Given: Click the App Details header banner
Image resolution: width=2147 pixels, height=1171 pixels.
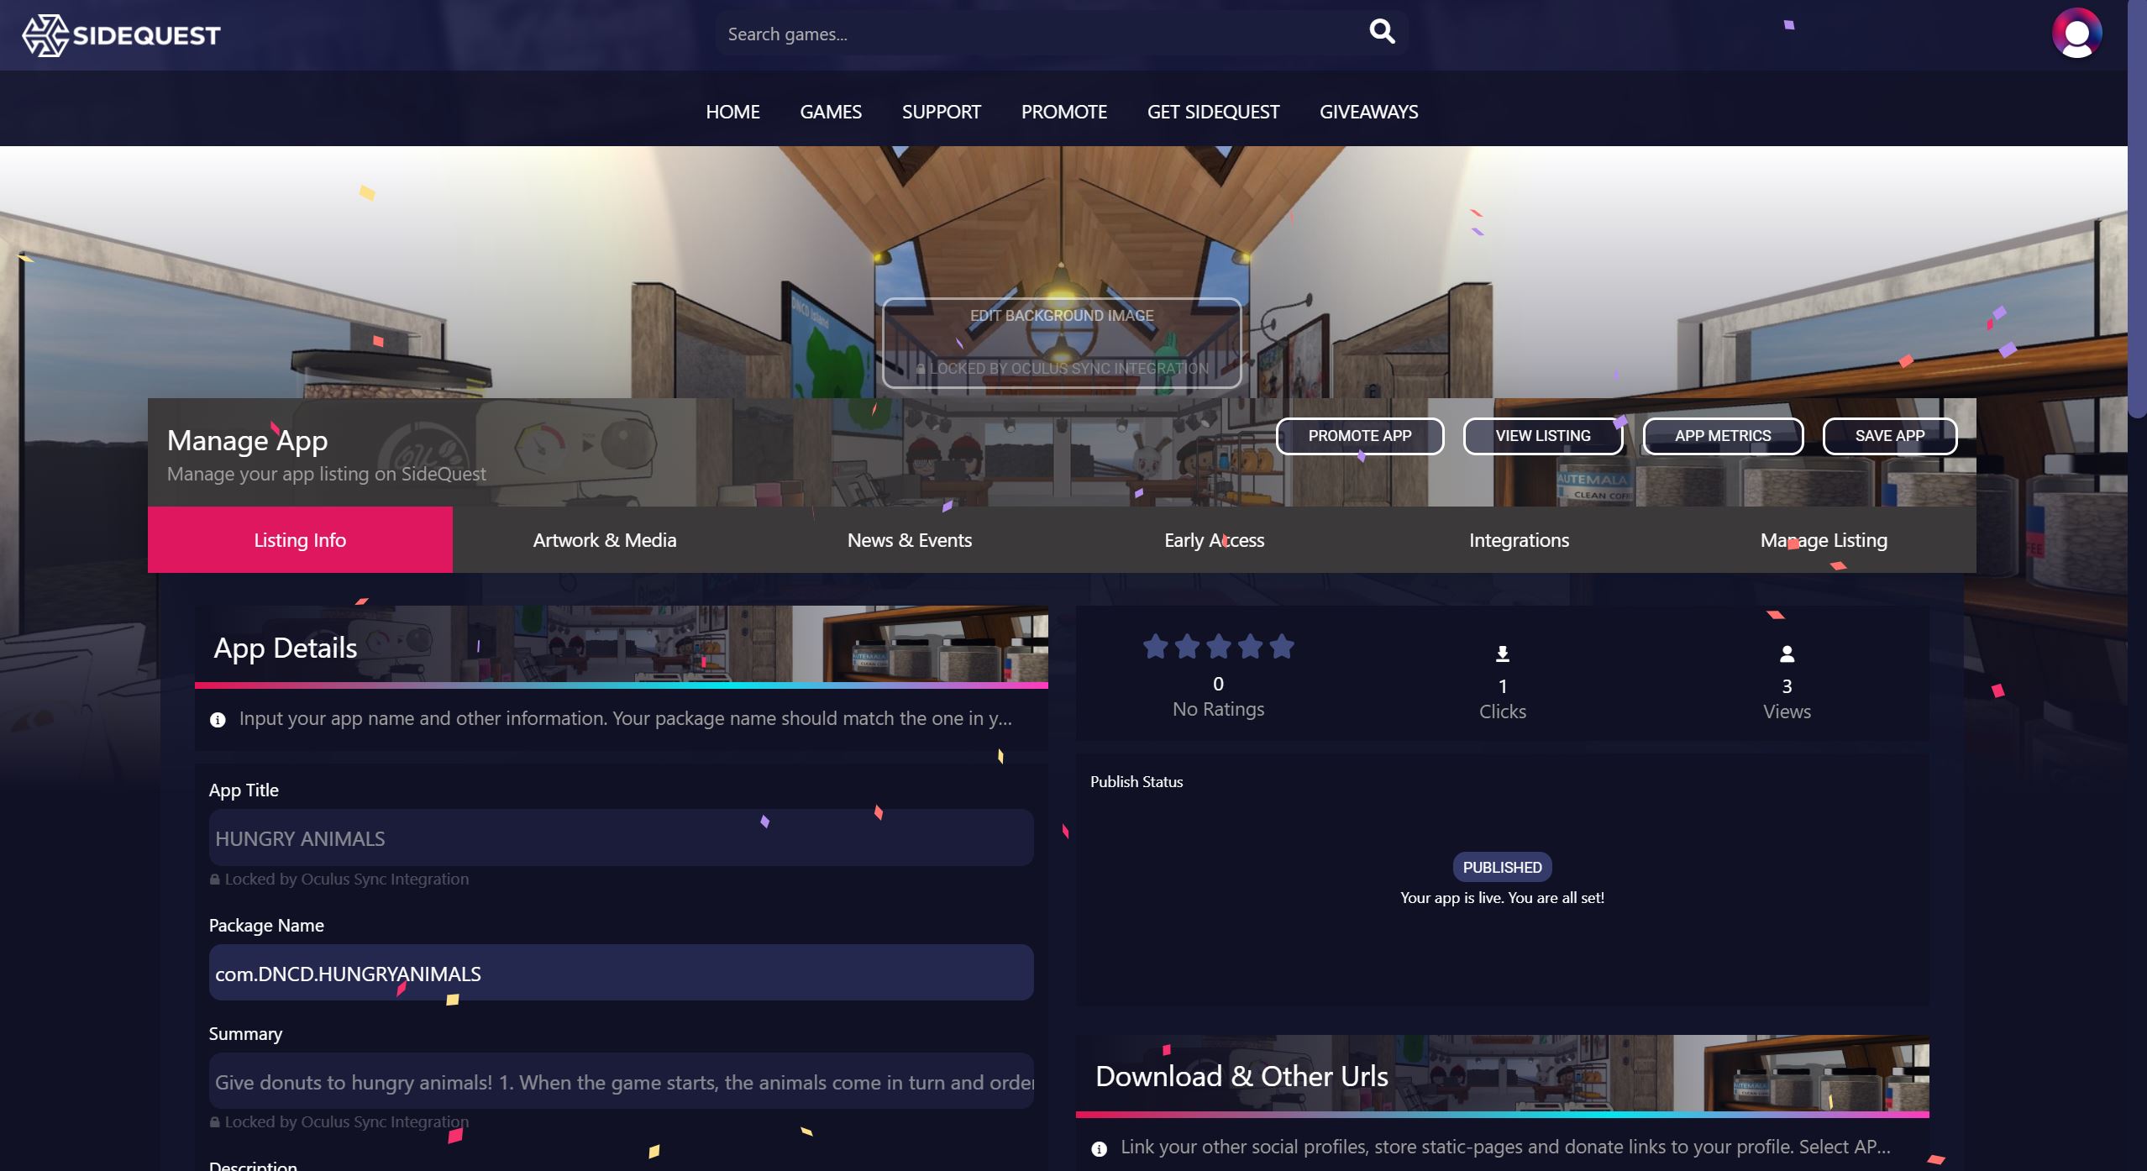Looking at the screenshot, I should (x=621, y=647).
